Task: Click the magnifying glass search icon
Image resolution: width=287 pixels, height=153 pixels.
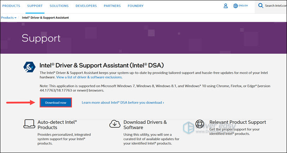Action: pos(261,6)
